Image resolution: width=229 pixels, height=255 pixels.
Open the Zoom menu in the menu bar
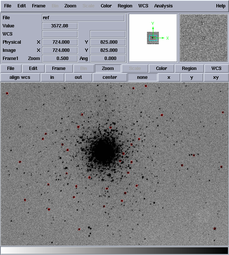pyautogui.click(x=70, y=6)
